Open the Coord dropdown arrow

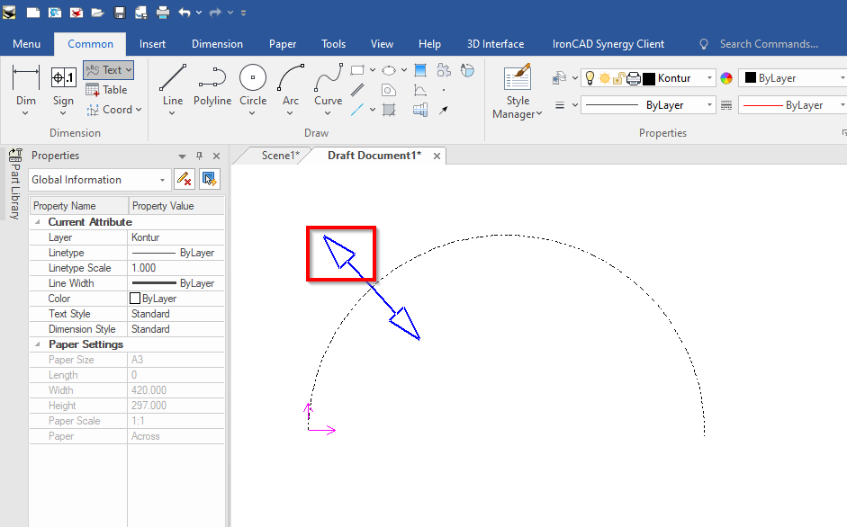click(139, 110)
